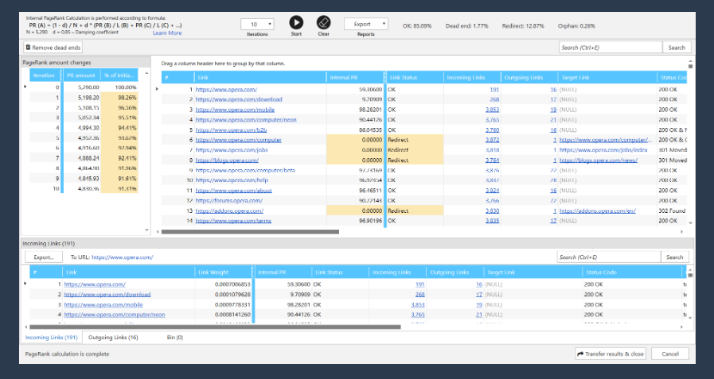Click the Cancel button
This screenshot has height=379, width=714.
(x=670, y=354)
